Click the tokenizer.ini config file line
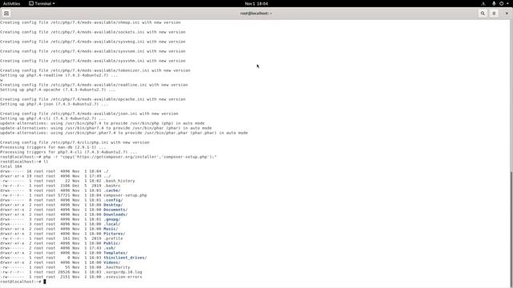513x288 pixels. [95, 70]
